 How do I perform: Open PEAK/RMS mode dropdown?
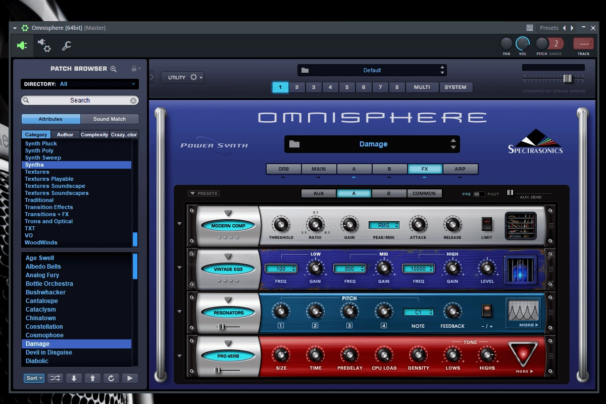pyautogui.click(x=384, y=225)
